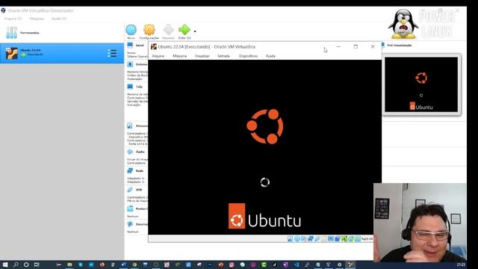Click the Rede section icon in details
The width and height of the screenshot is (478, 269).
click(x=130, y=171)
